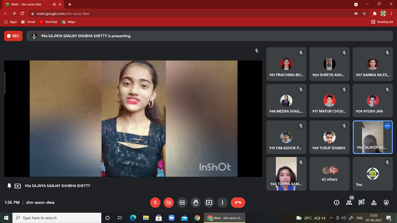This screenshot has width=397, height=223.
Task: Raise hand in the meeting
Action: coord(196,202)
